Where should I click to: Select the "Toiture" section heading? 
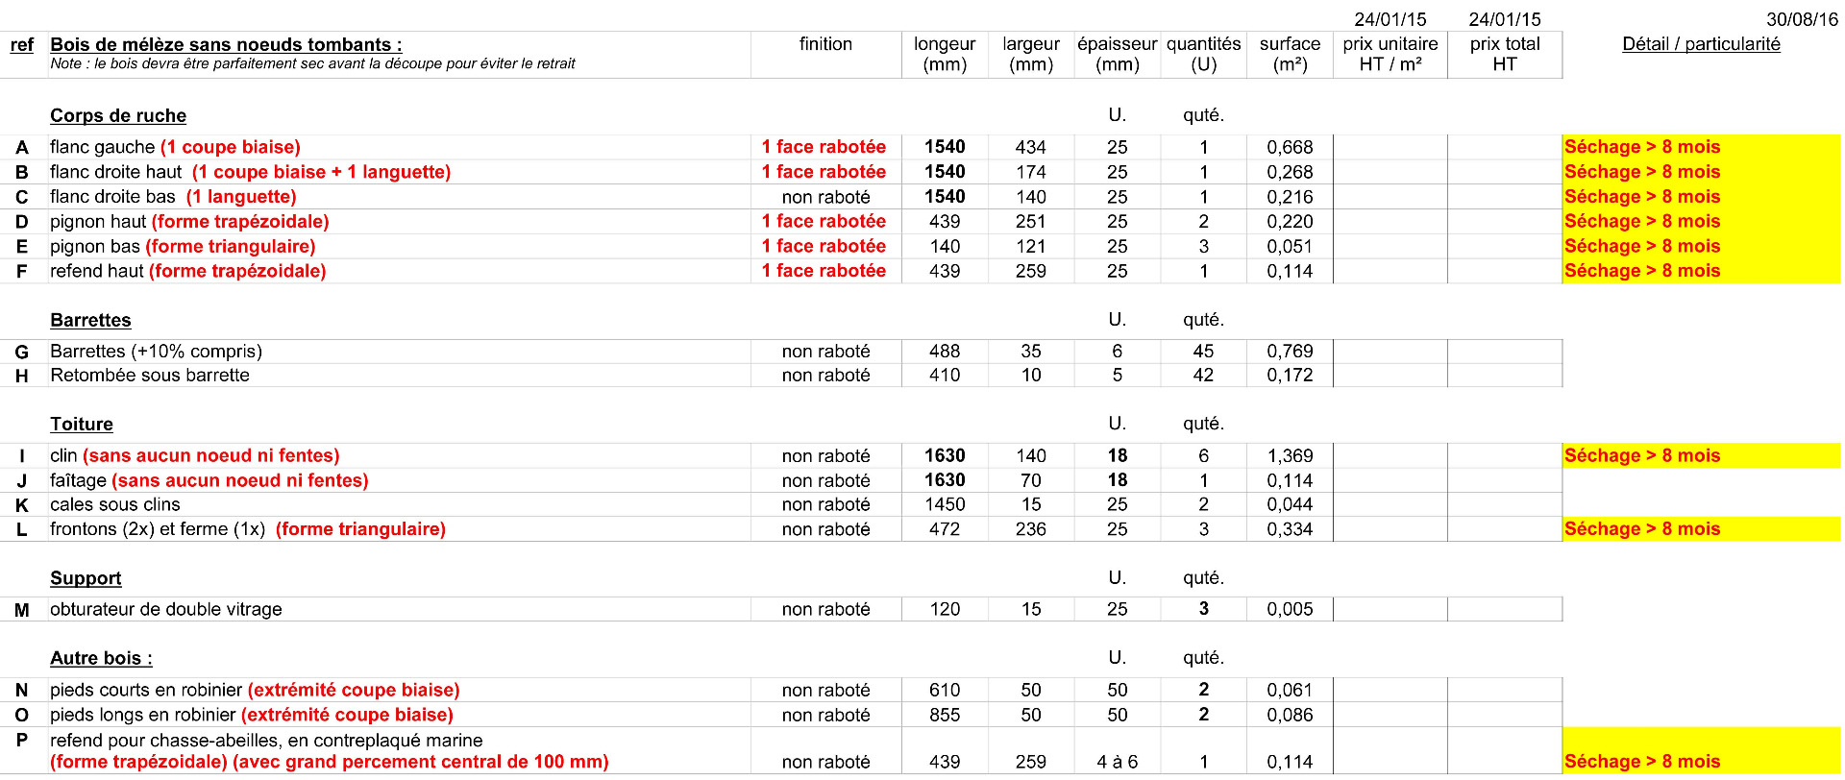click(82, 425)
